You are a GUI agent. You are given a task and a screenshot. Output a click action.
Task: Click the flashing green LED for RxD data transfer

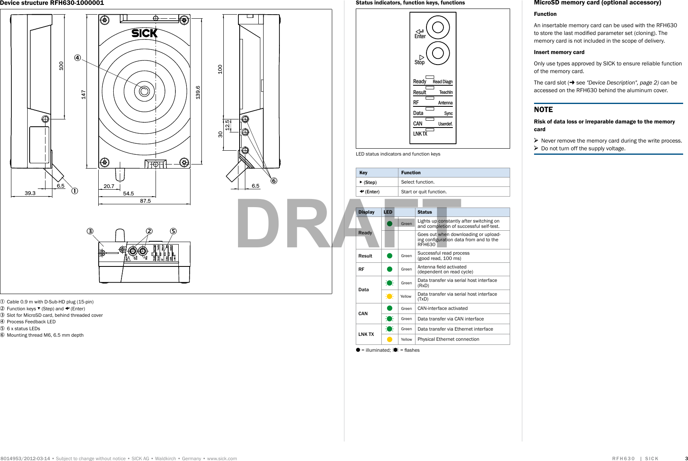pos(389,283)
